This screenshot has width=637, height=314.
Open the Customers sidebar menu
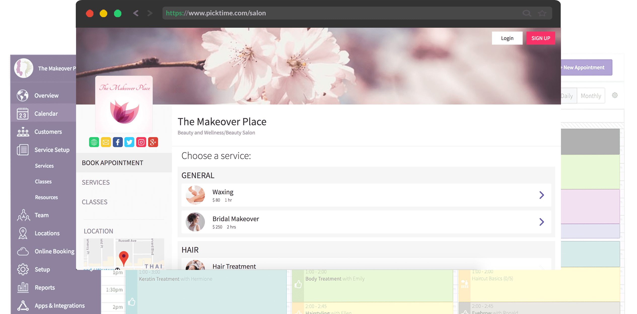pos(48,132)
